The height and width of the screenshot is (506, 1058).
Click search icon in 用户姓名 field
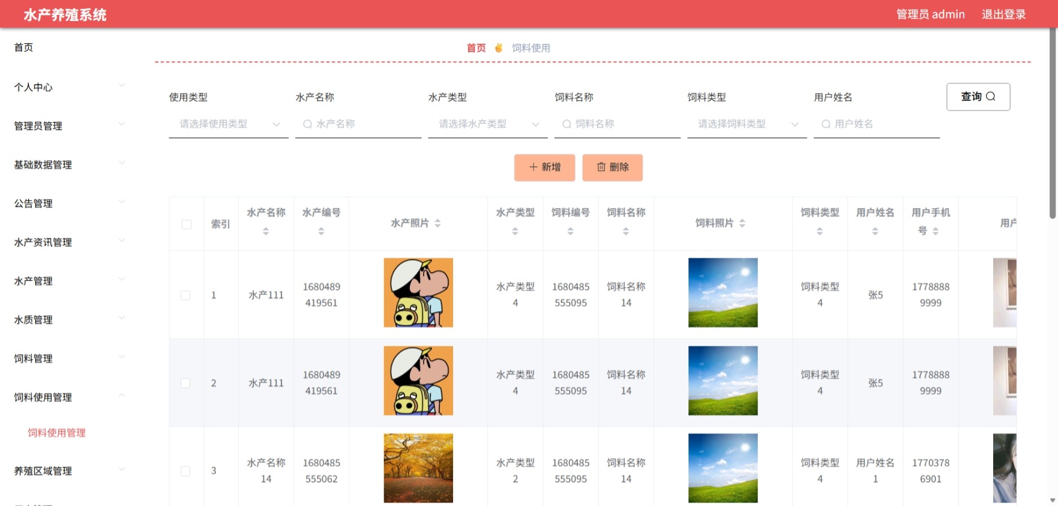(x=826, y=124)
